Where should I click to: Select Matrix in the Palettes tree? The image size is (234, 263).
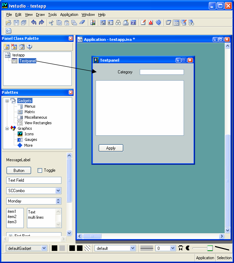pyautogui.click(x=30, y=112)
